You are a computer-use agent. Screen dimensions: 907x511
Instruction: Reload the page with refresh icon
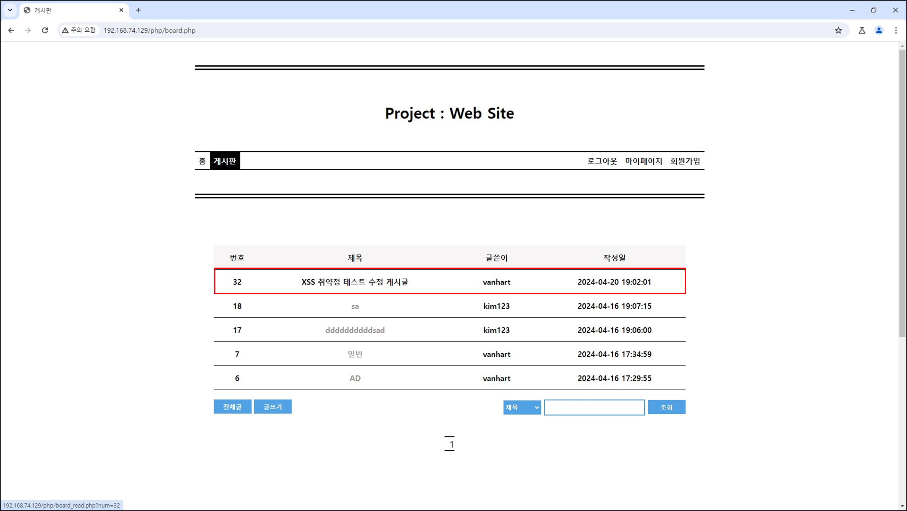tap(45, 30)
